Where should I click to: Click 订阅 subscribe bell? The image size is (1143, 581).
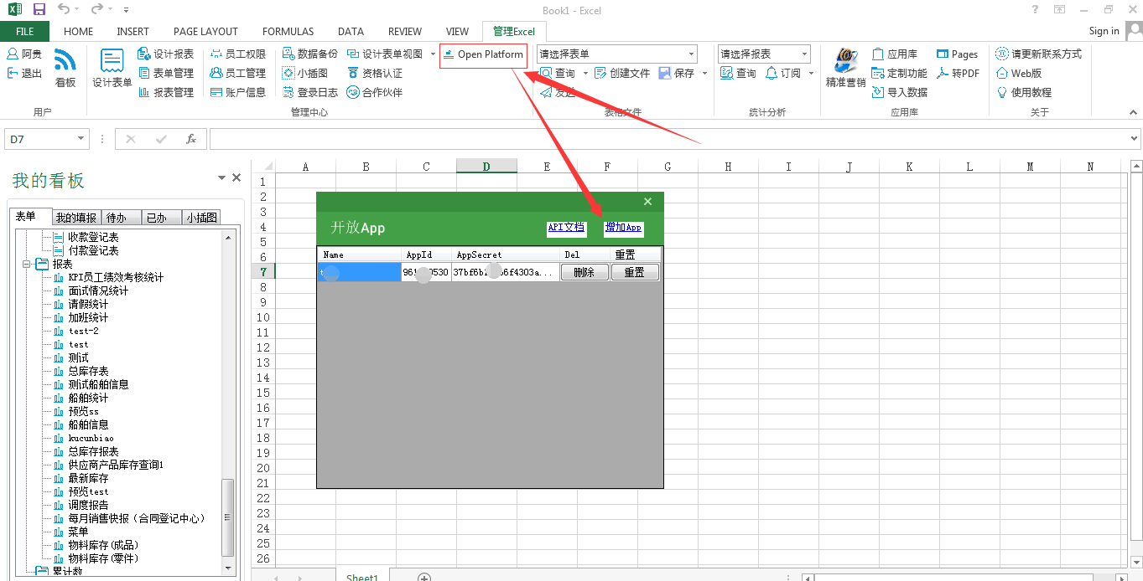pos(783,73)
